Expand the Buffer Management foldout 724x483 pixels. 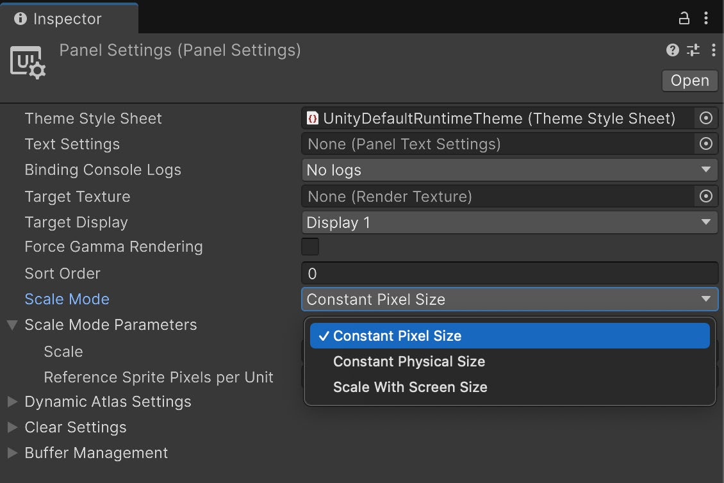coord(12,453)
